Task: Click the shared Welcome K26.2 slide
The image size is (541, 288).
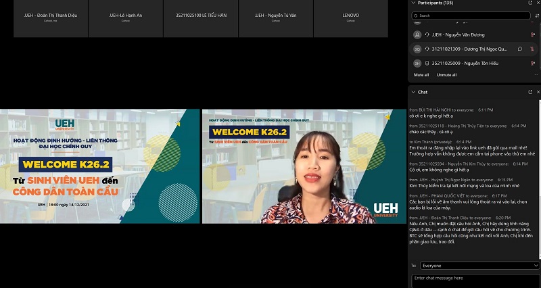Action: pos(99,166)
